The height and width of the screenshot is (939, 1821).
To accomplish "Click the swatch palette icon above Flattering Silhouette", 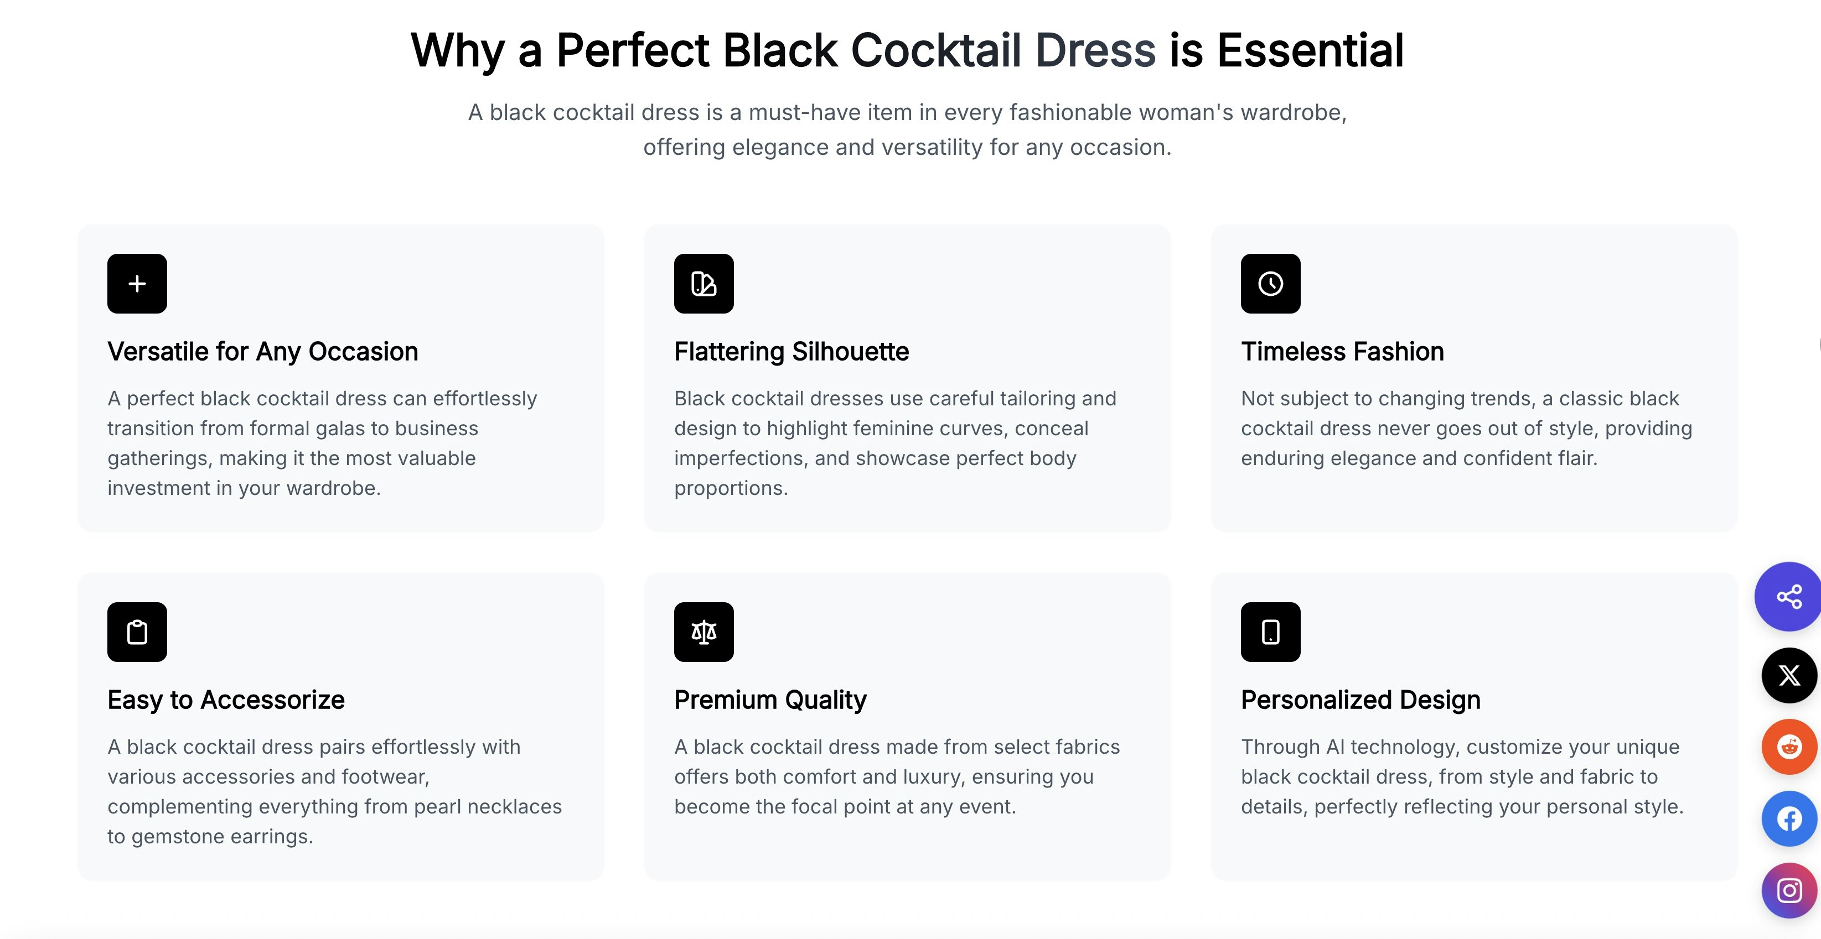I will point(703,283).
